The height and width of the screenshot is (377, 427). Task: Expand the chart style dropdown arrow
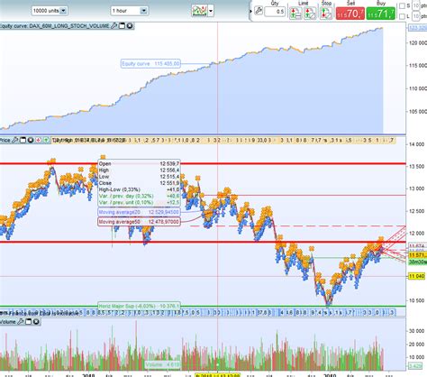coord(211,11)
